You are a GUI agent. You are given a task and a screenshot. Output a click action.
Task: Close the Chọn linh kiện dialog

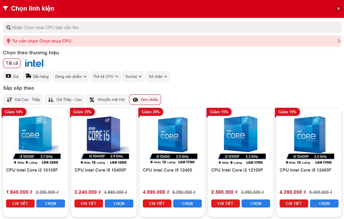[x=339, y=9]
